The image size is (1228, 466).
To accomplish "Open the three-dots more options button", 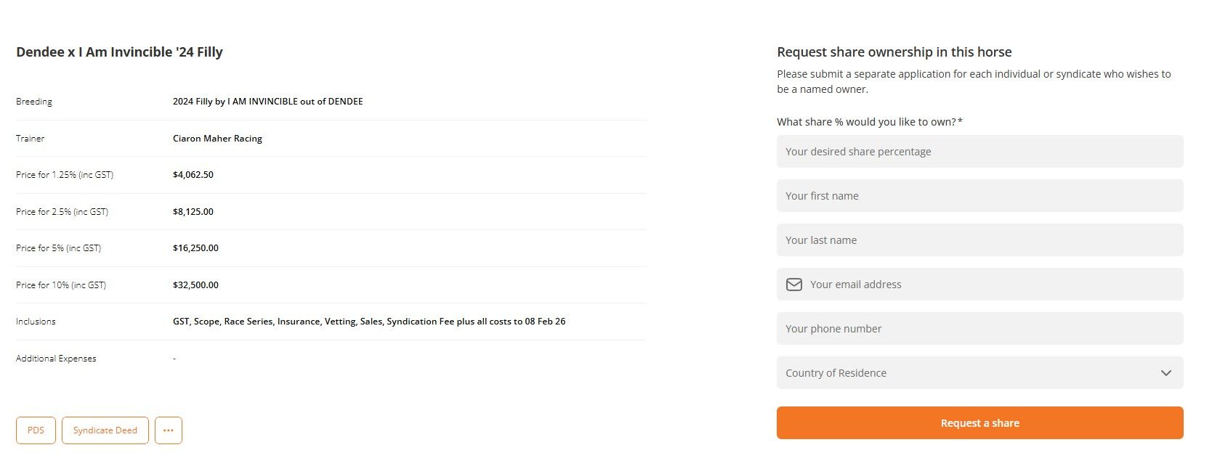I will pyautogui.click(x=169, y=430).
